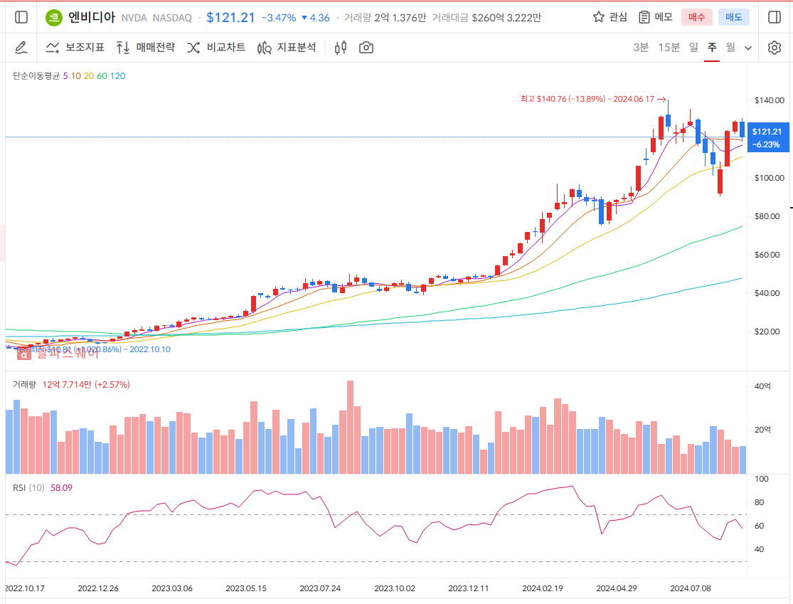Screen dimensions: 793x604
Task: Switch to 일 daily timeframe
Action: [x=694, y=48]
